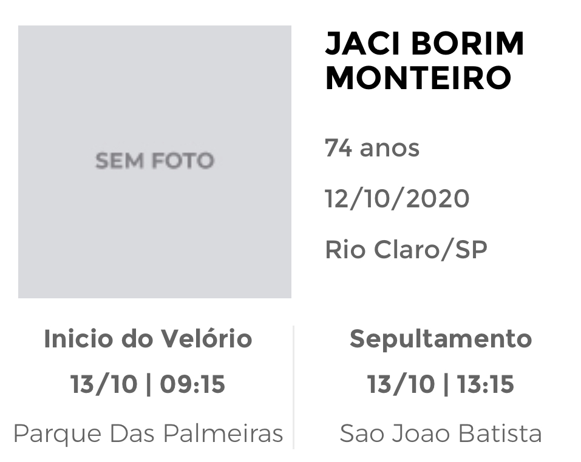
Task: Select the wake date 13/10 beside 09:15
Action: click(104, 384)
